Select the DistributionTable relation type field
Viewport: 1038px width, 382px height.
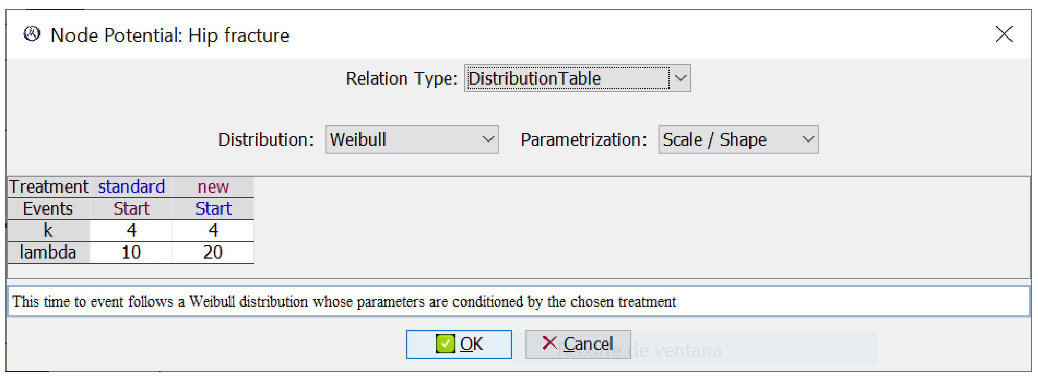567,78
